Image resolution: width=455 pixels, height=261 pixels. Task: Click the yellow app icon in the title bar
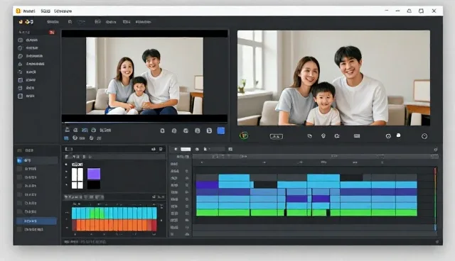pyautogui.click(x=18, y=11)
